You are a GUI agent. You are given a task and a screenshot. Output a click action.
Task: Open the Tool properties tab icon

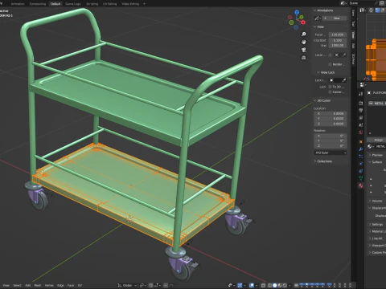[x=361, y=94]
